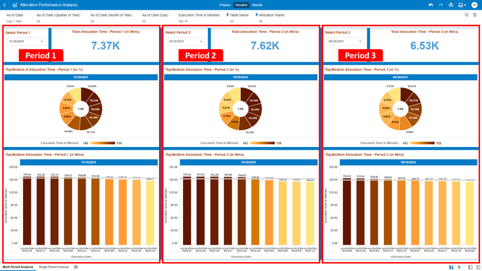Click the 1.5K center label of Period 2 donut
Viewport: 482px width, 271px height.
[240, 109]
